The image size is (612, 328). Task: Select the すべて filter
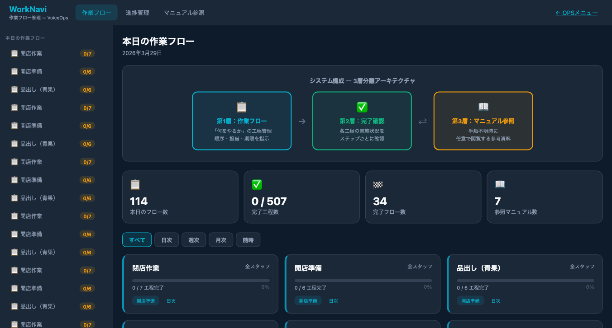[x=137, y=240]
